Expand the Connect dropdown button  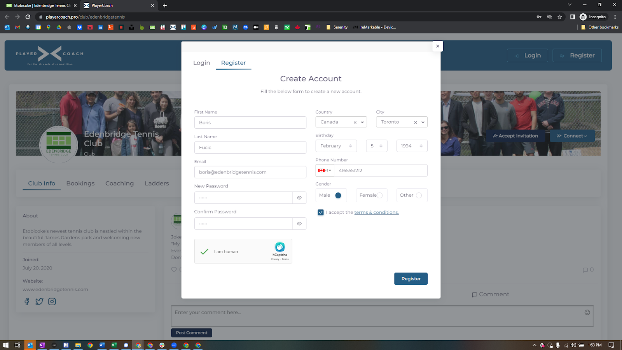coord(572,136)
